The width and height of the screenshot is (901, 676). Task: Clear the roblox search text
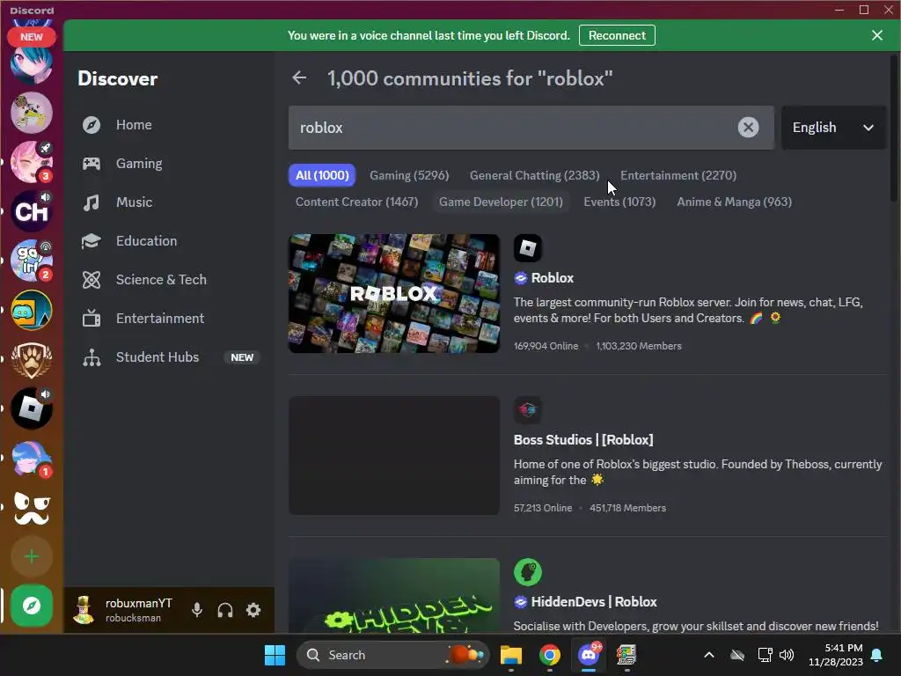748,127
